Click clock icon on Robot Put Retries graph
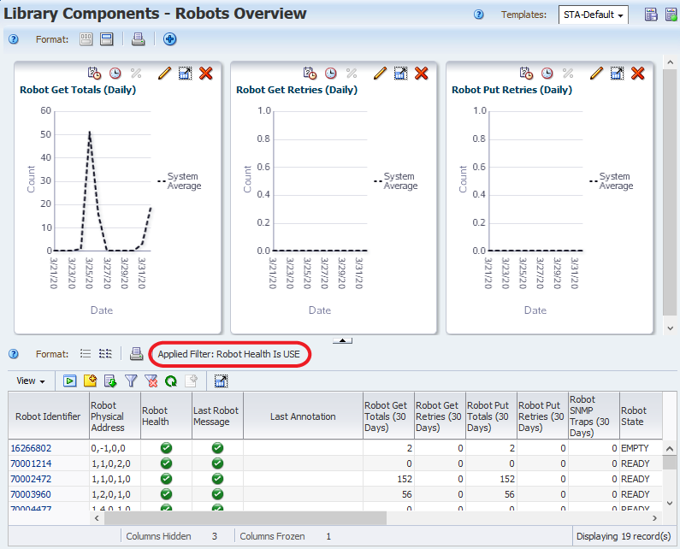 tap(547, 74)
